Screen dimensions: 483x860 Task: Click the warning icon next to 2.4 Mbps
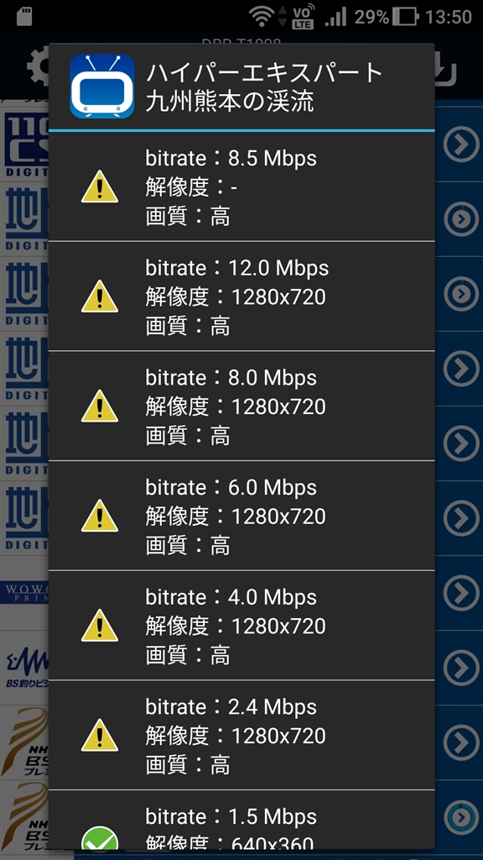tap(100, 735)
